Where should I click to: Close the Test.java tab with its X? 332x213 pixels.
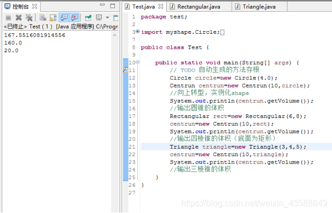click(x=161, y=6)
